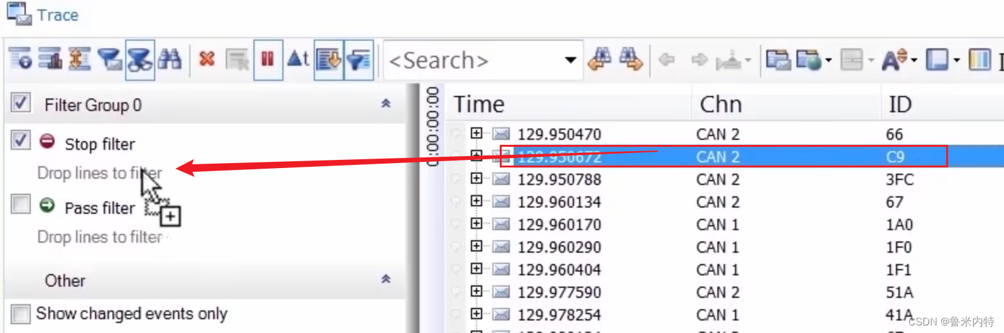Click the grayed back arrow icon

coord(666,60)
